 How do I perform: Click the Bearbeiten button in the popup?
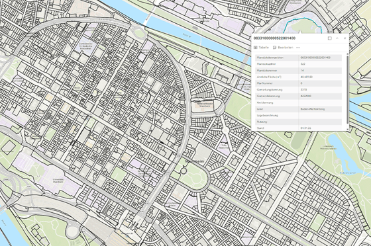click(283, 48)
